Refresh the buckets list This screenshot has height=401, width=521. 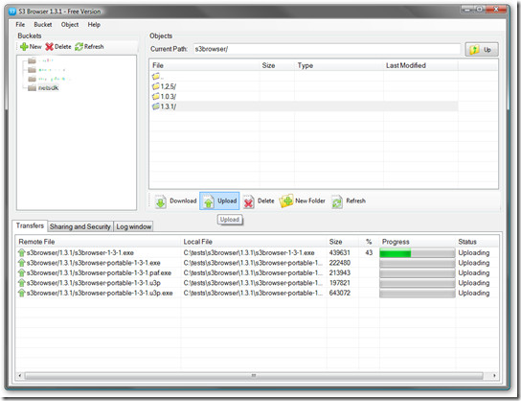[x=89, y=47]
